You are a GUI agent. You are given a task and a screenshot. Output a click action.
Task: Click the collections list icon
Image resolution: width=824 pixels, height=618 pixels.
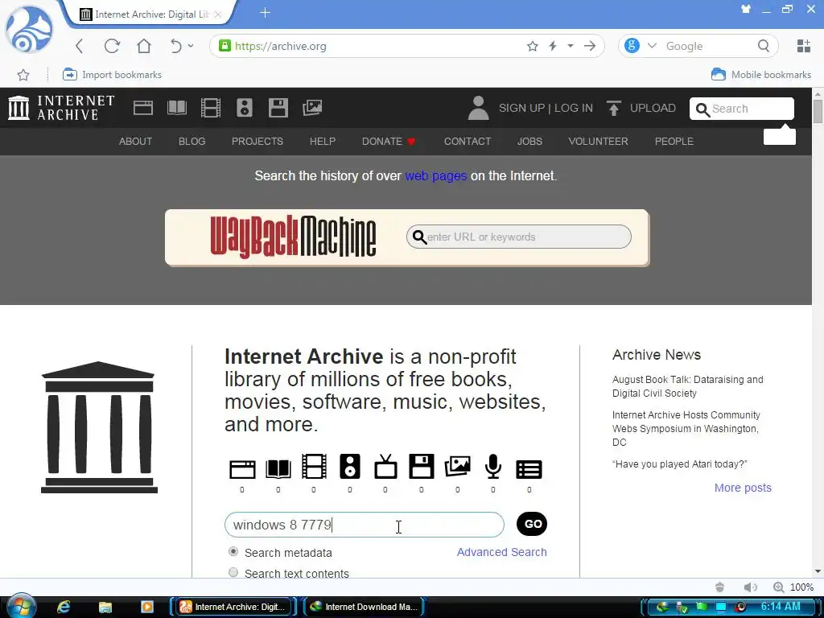[x=529, y=469]
